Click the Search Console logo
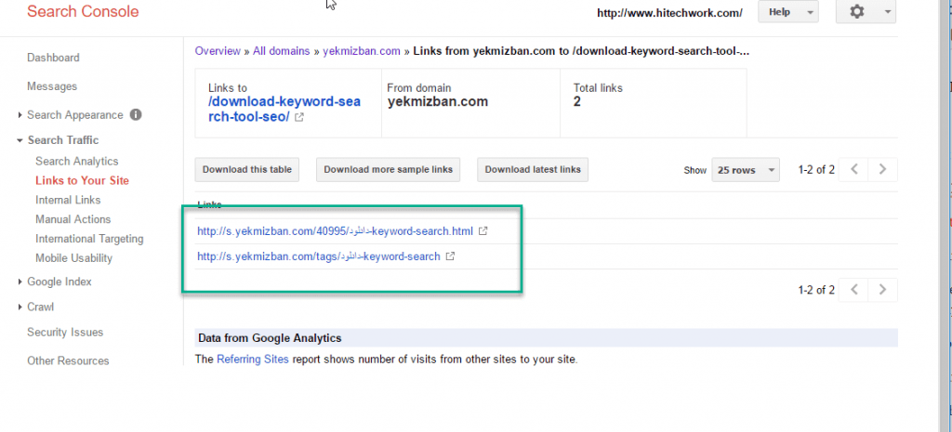The image size is (952, 432). click(83, 11)
